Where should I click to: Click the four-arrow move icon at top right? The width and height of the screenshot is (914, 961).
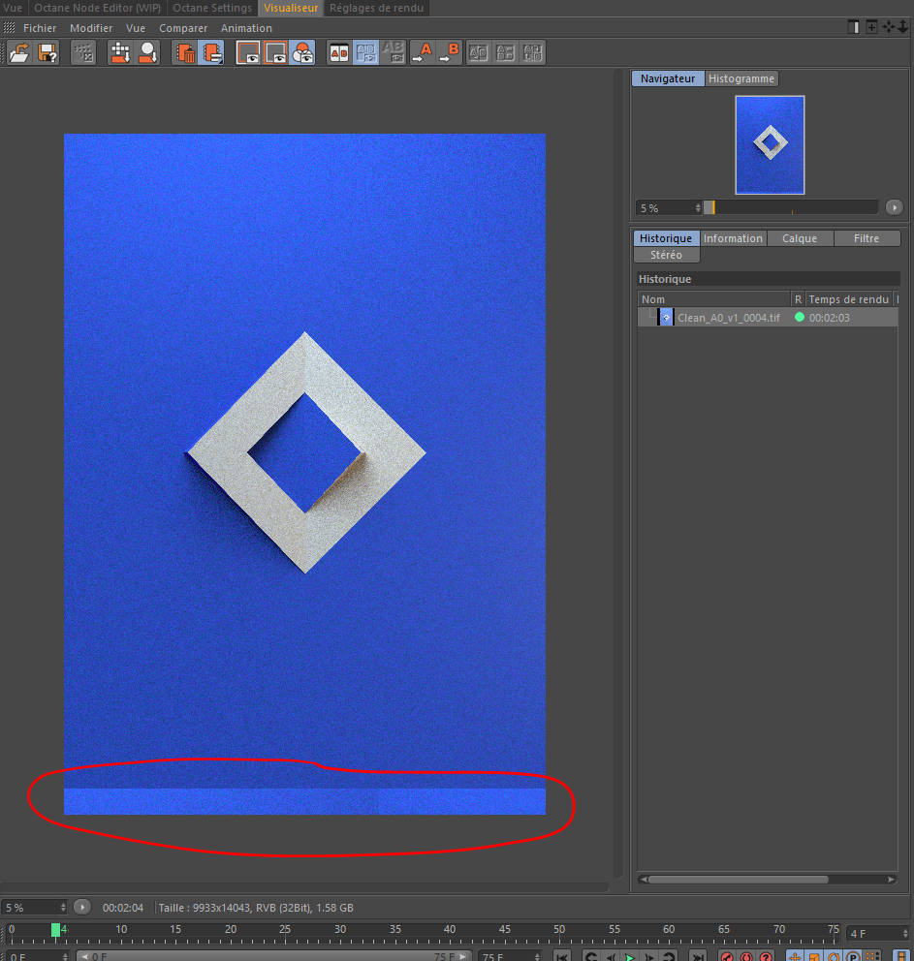(x=888, y=27)
